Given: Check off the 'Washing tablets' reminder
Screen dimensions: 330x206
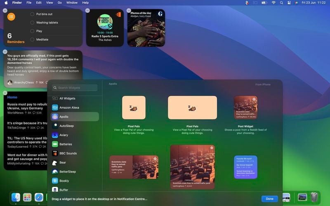Looking at the screenshot, I should pyautogui.click(x=32, y=23).
